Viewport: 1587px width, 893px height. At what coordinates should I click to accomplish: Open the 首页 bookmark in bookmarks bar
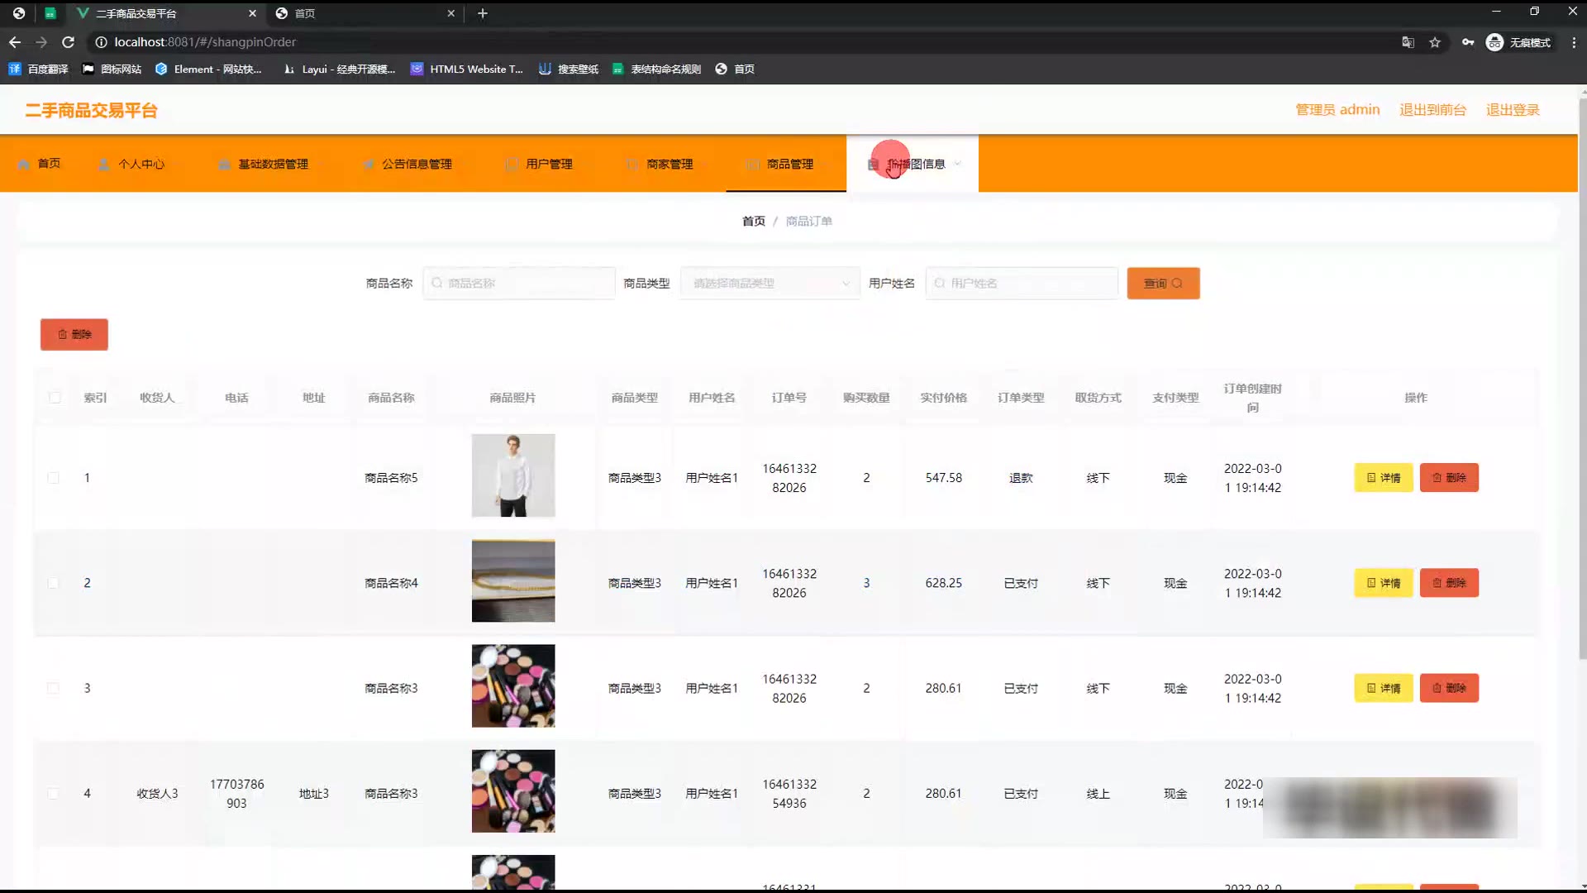(x=735, y=69)
